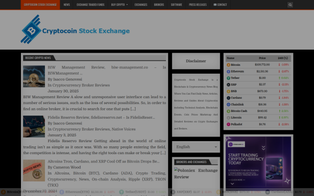314x196 pixels.
Task: Click the Chainlink name in price table
Action: pos(237,105)
